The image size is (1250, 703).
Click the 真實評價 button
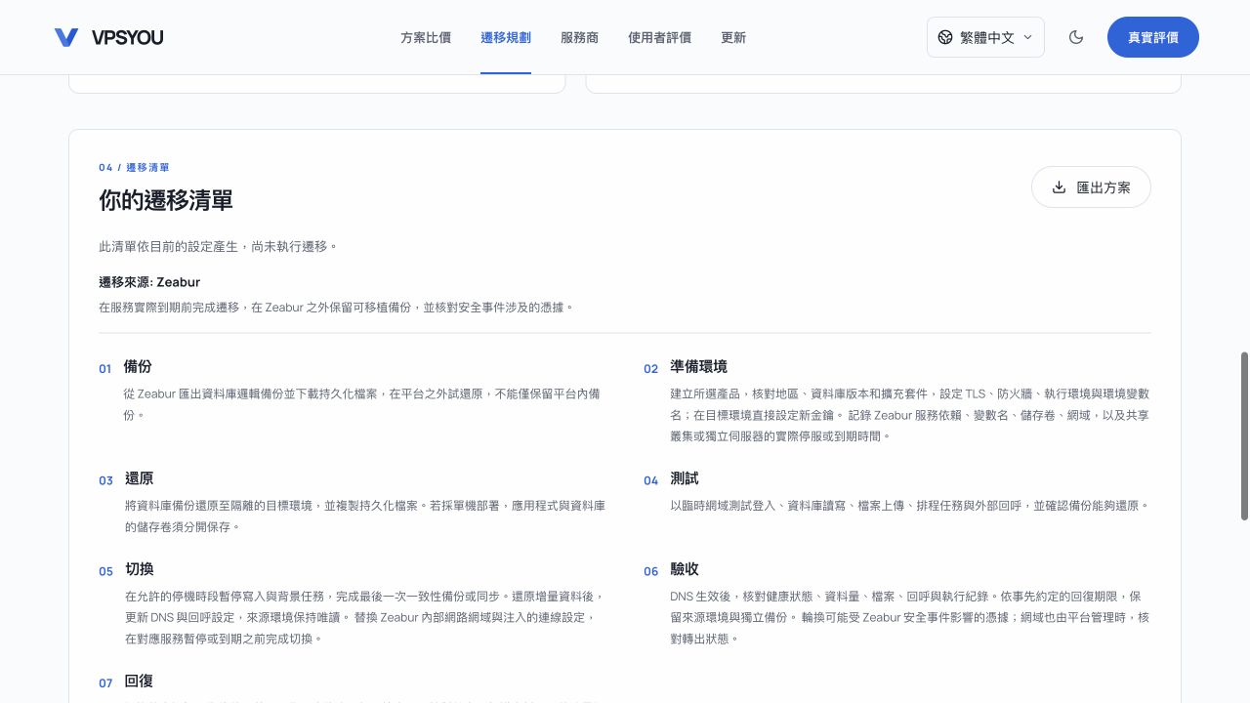click(1153, 37)
